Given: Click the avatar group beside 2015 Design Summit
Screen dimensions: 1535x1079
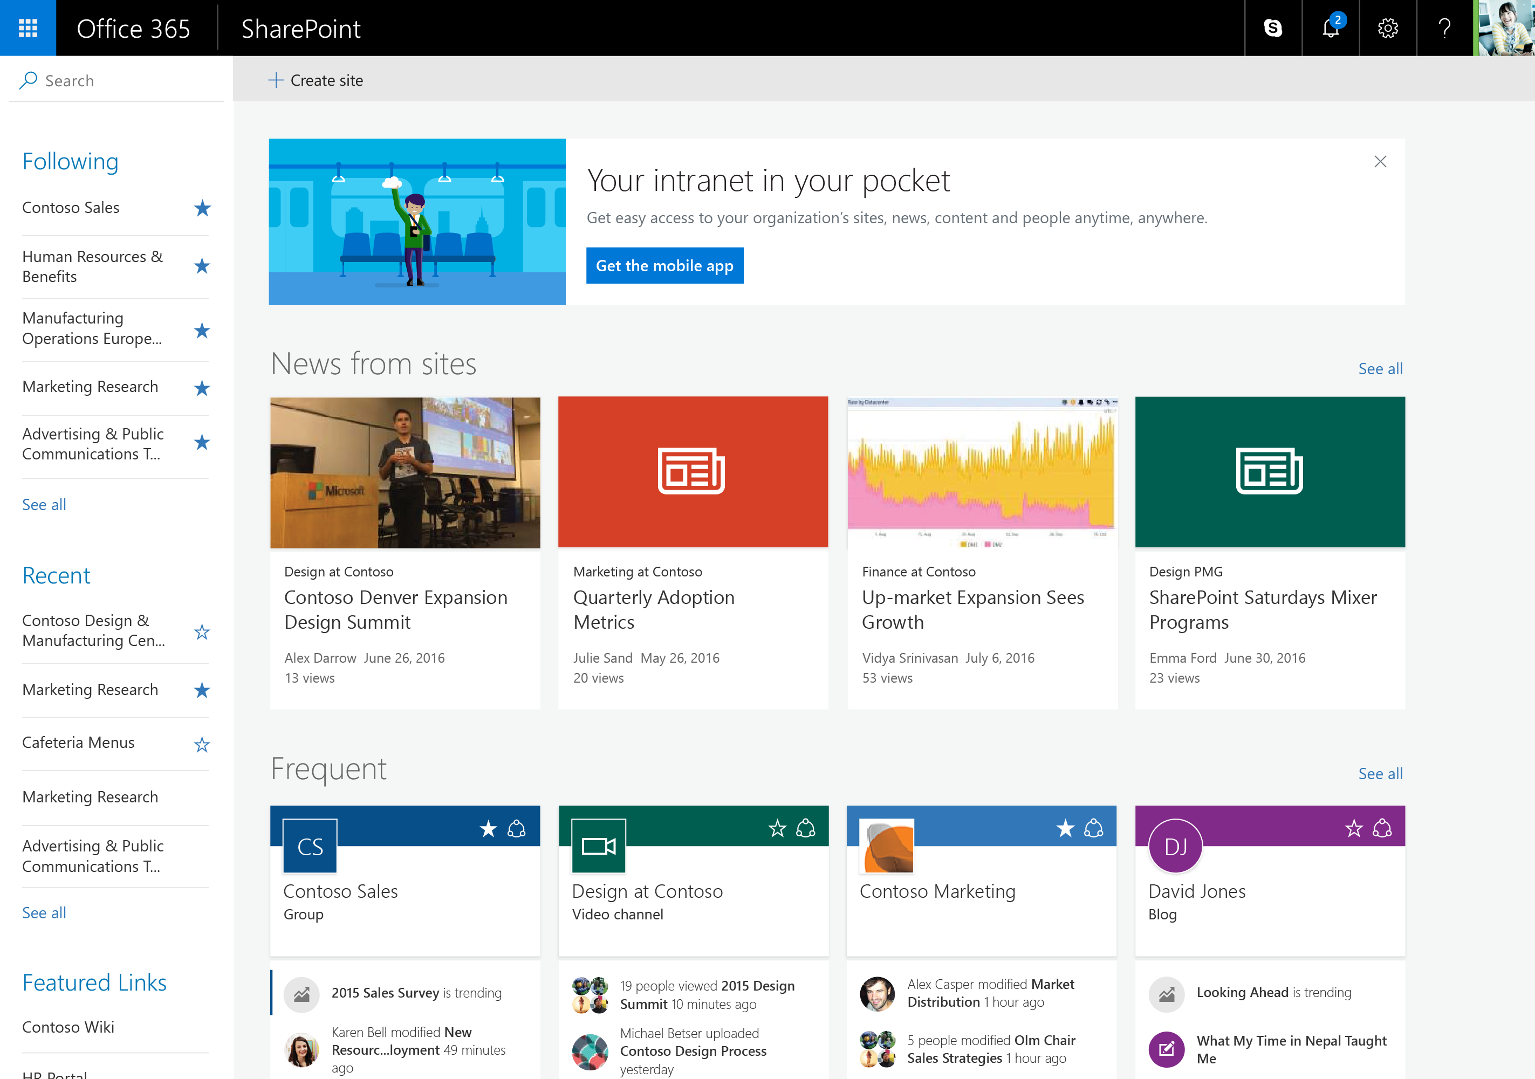Looking at the screenshot, I should coord(591,995).
